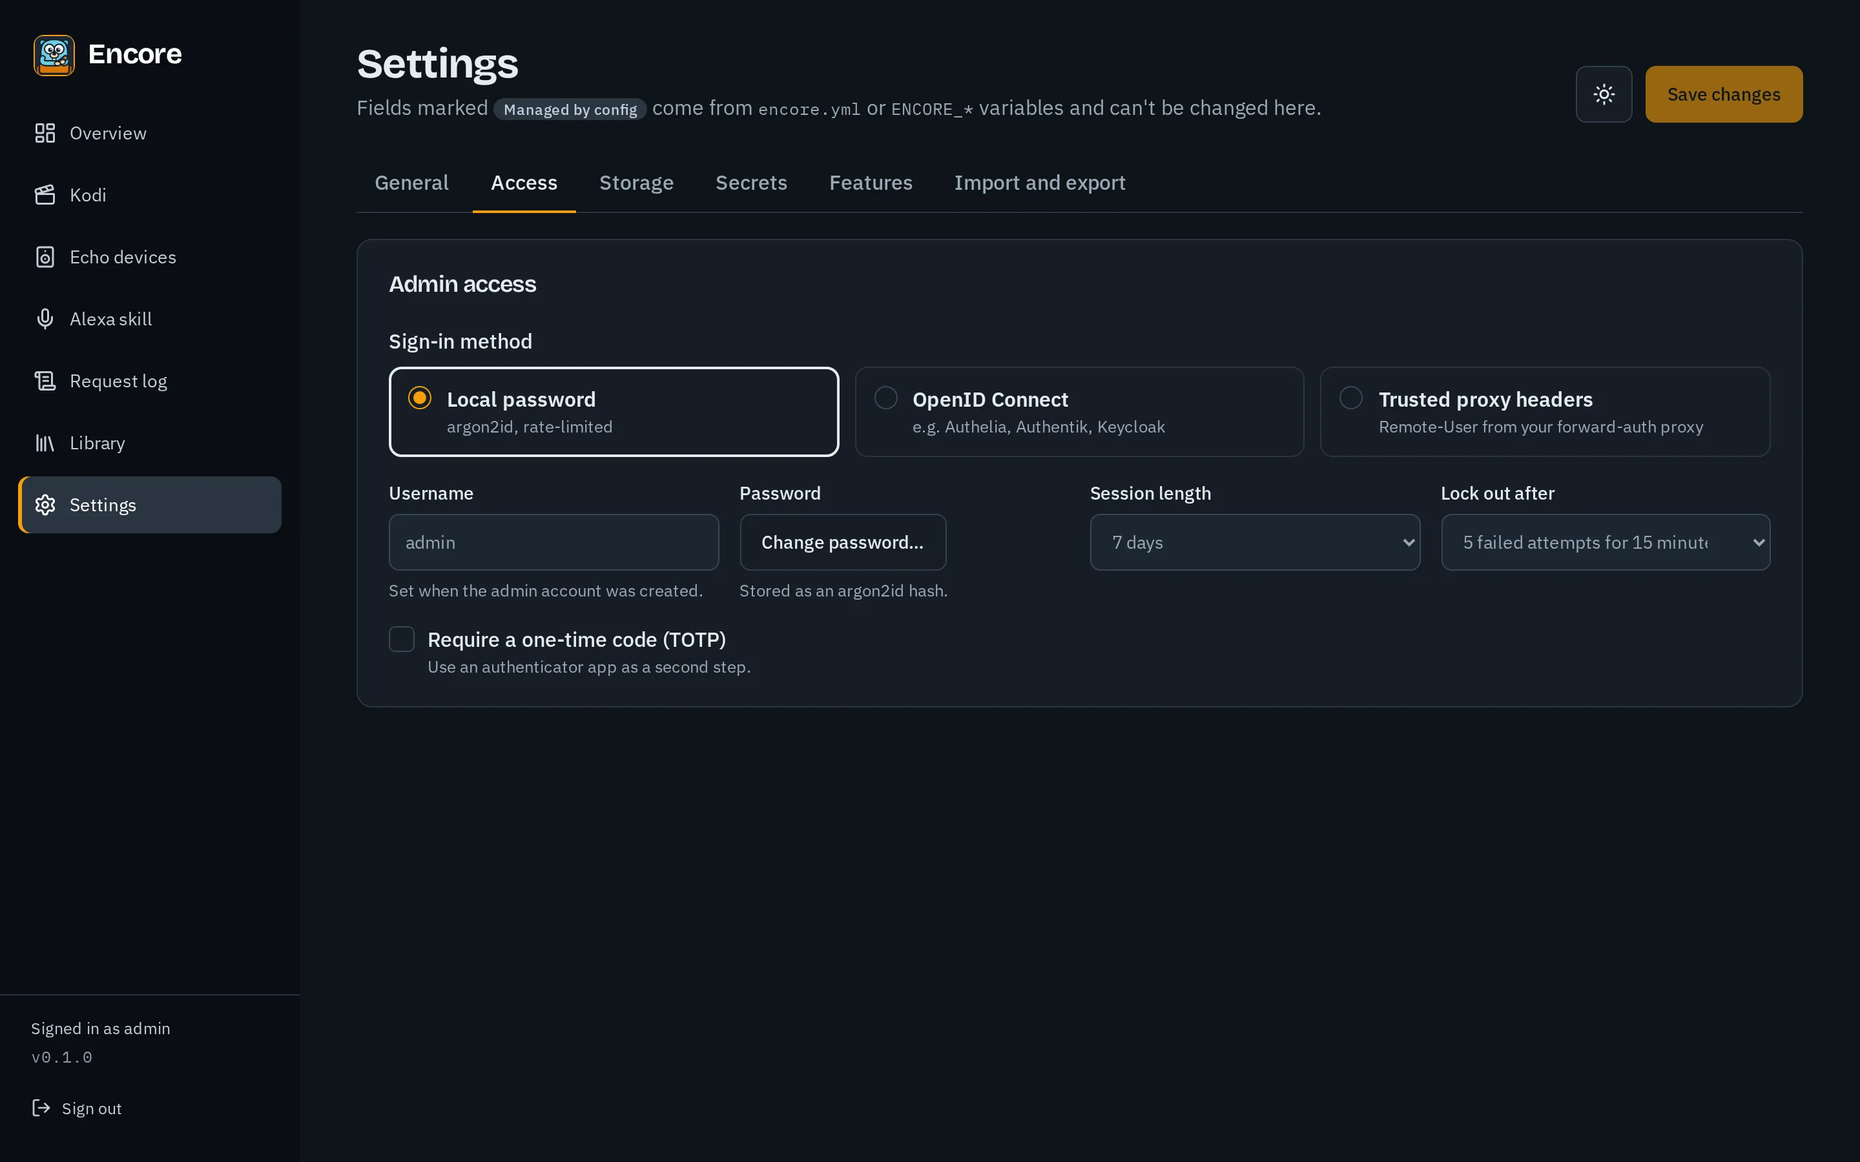Viewport: 1860px width, 1162px height.
Task: Click the Overview grid icon in sidebar
Action: [45, 133]
